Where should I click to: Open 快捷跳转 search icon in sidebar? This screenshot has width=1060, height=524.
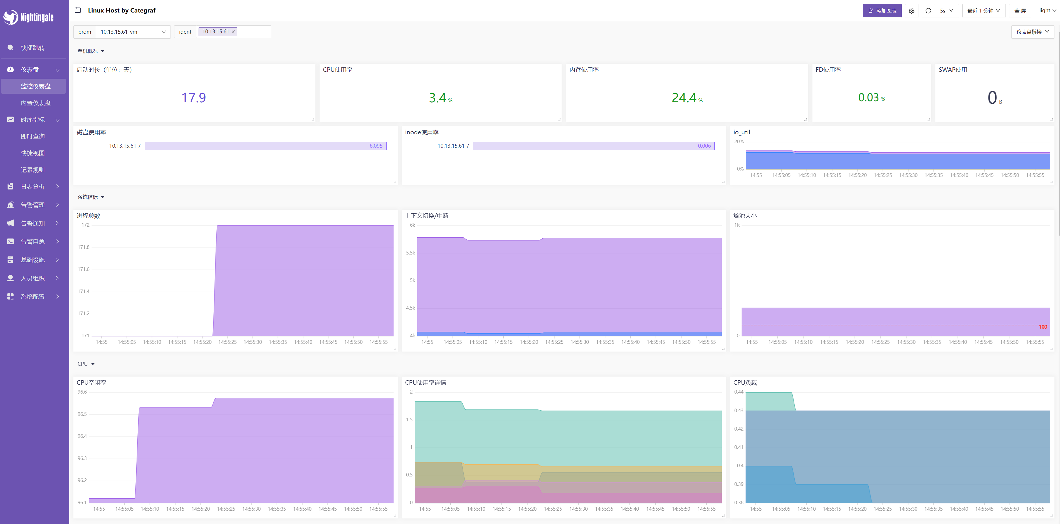tap(11, 48)
